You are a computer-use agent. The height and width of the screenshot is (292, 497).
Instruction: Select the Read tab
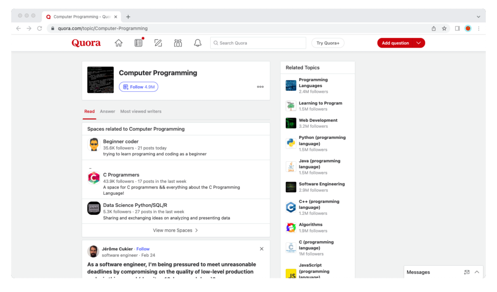pyautogui.click(x=89, y=111)
